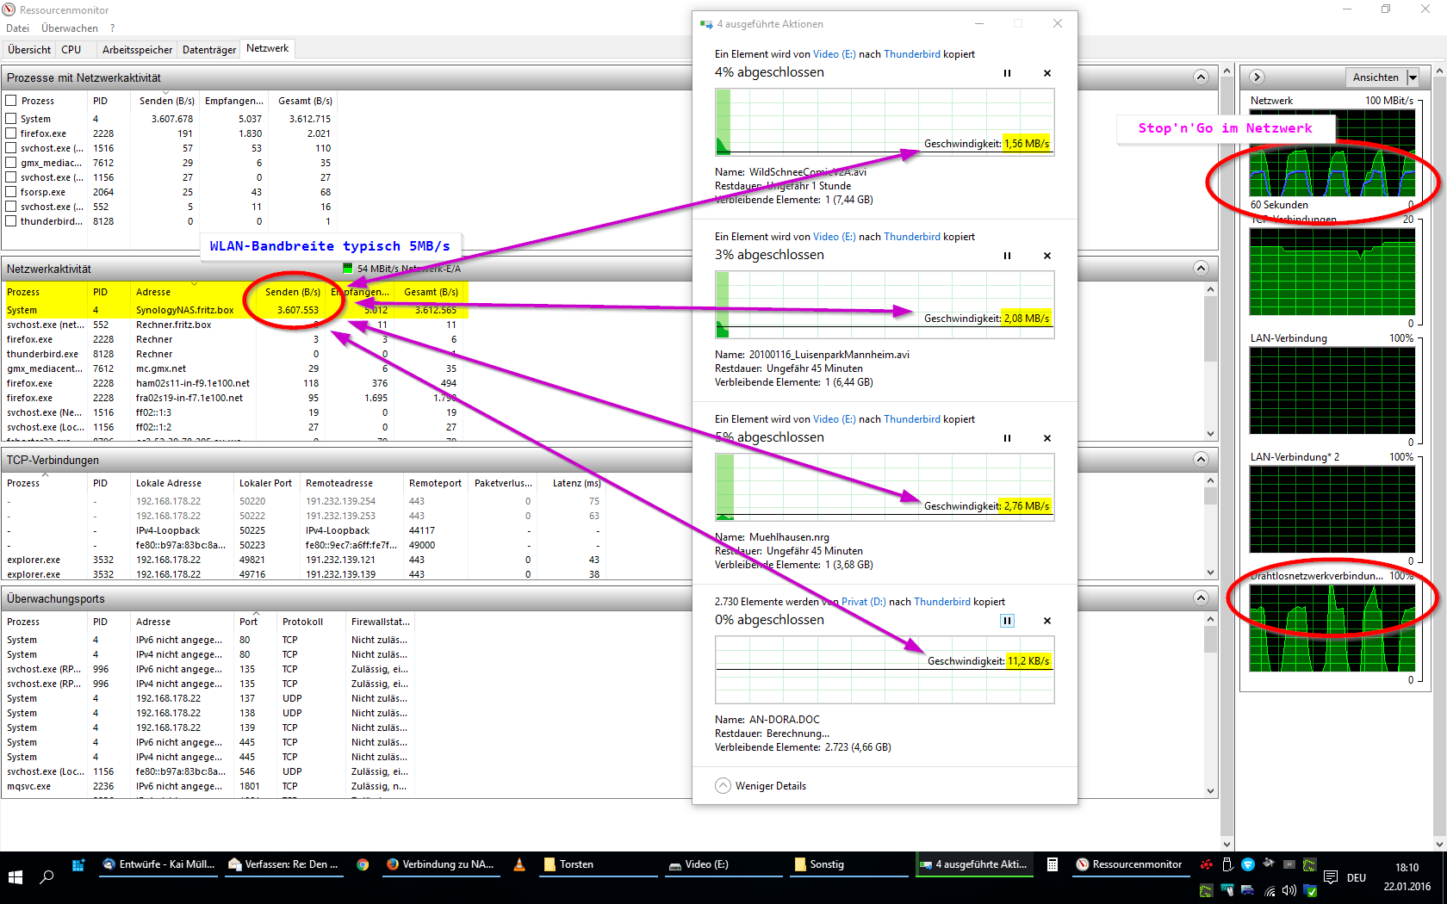This screenshot has width=1447, height=904.
Task: Switch to the Datenträger tab
Action: (208, 50)
